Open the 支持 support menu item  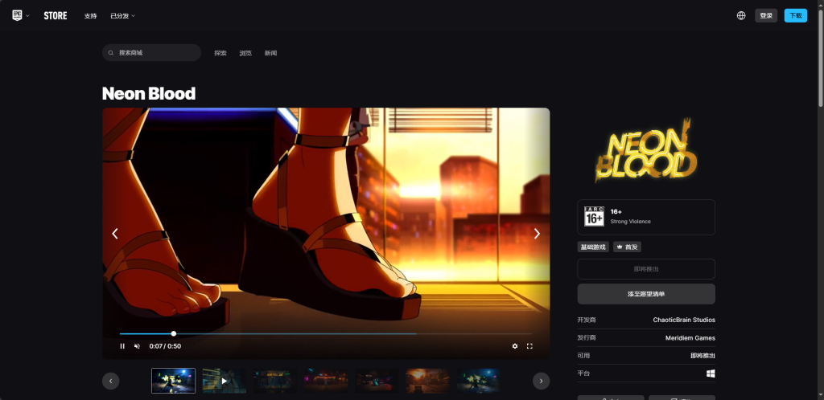pos(90,16)
